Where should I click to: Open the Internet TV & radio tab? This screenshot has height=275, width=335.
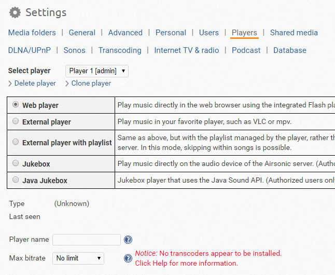pos(187,50)
